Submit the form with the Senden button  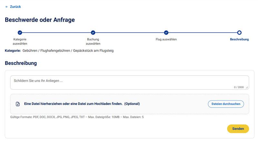(x=238, y=129)
